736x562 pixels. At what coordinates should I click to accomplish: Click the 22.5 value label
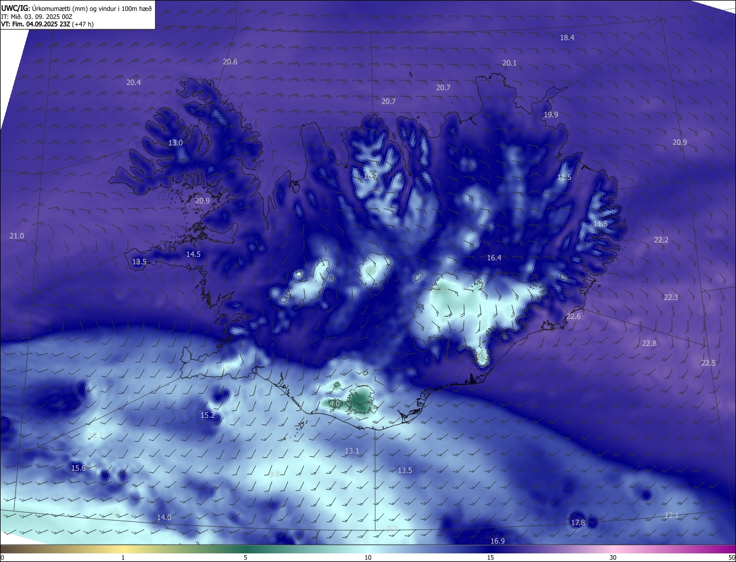pyautogui.click(x=708, y=363)
